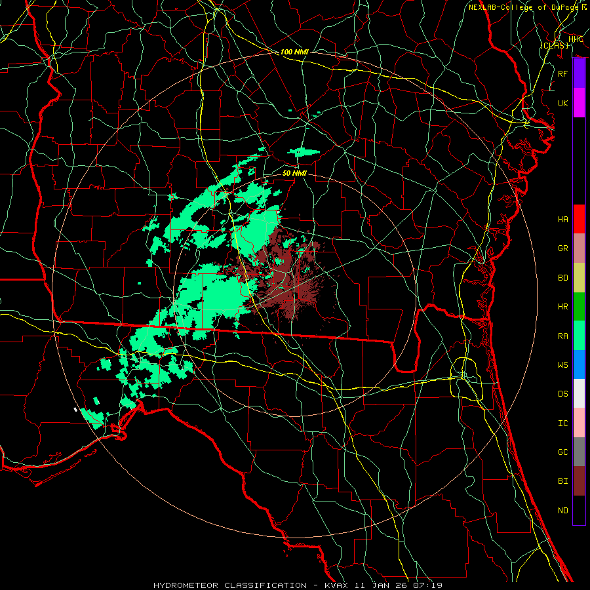Click the BD legend label
This screenshot has height=590, width=590.
click(562, 278)
